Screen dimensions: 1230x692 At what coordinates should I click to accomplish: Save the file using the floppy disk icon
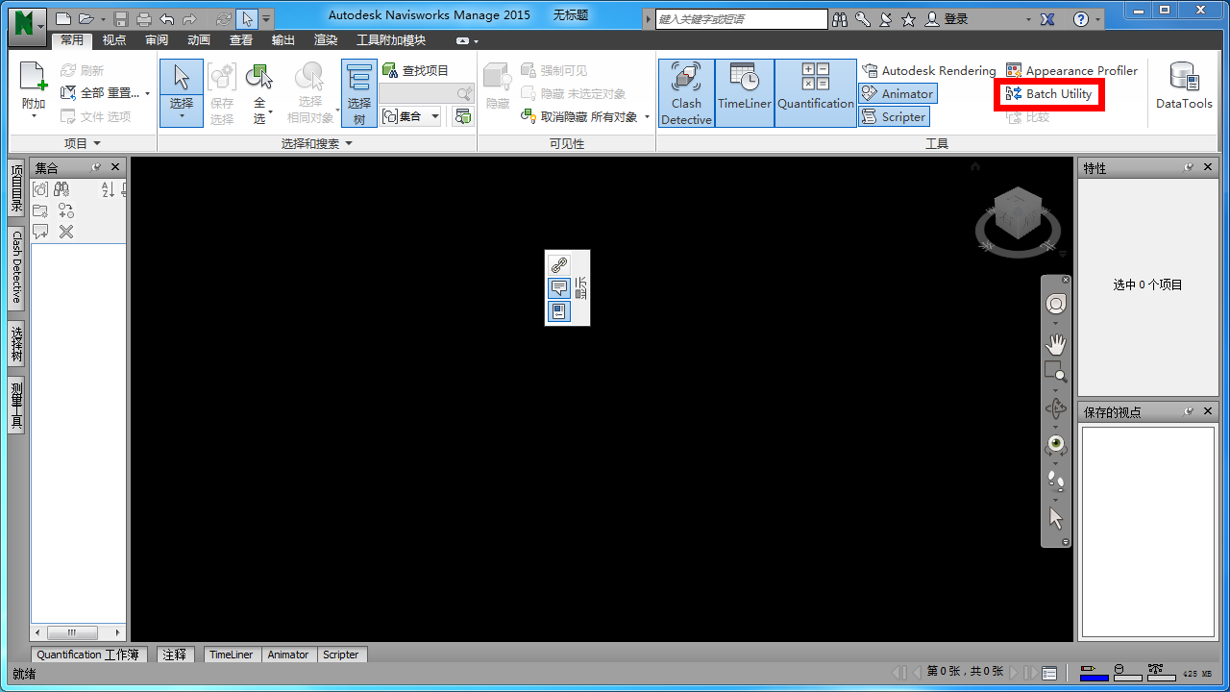pyautogui.click(x=121, y=18)
